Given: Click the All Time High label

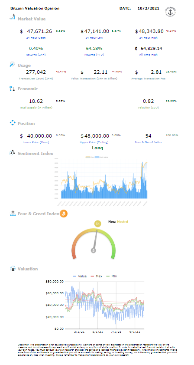Looking at the screenshot, I should tap(149, 55).
